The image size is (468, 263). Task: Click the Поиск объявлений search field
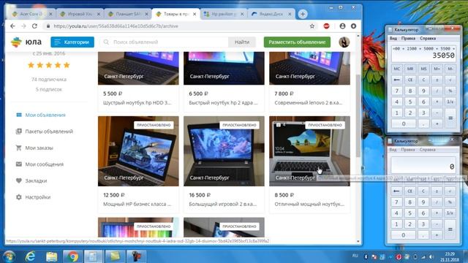coord(165,42)
